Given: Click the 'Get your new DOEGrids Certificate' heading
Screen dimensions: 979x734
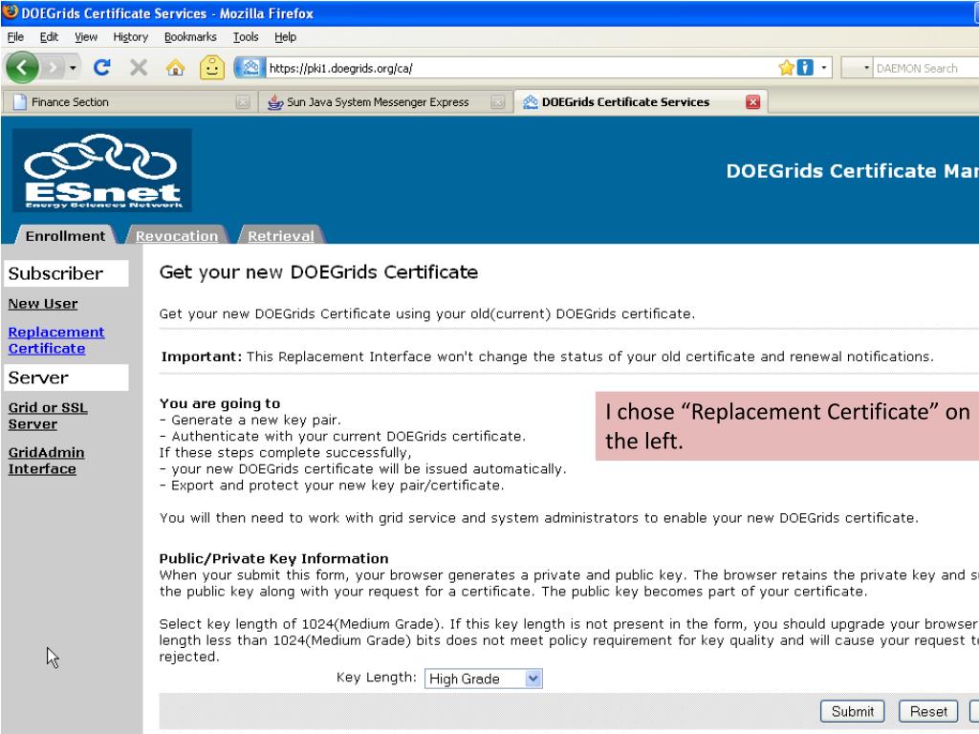Looking at the screenshot, I should (318, 272).
